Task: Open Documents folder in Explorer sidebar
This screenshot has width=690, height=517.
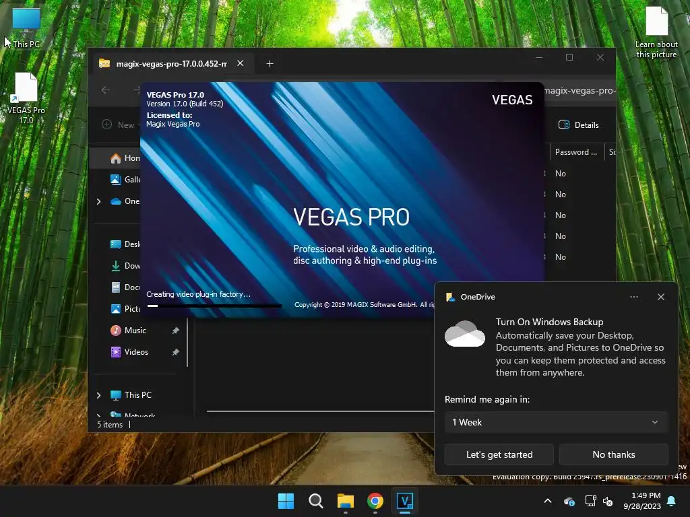Action: coord(125,287)
